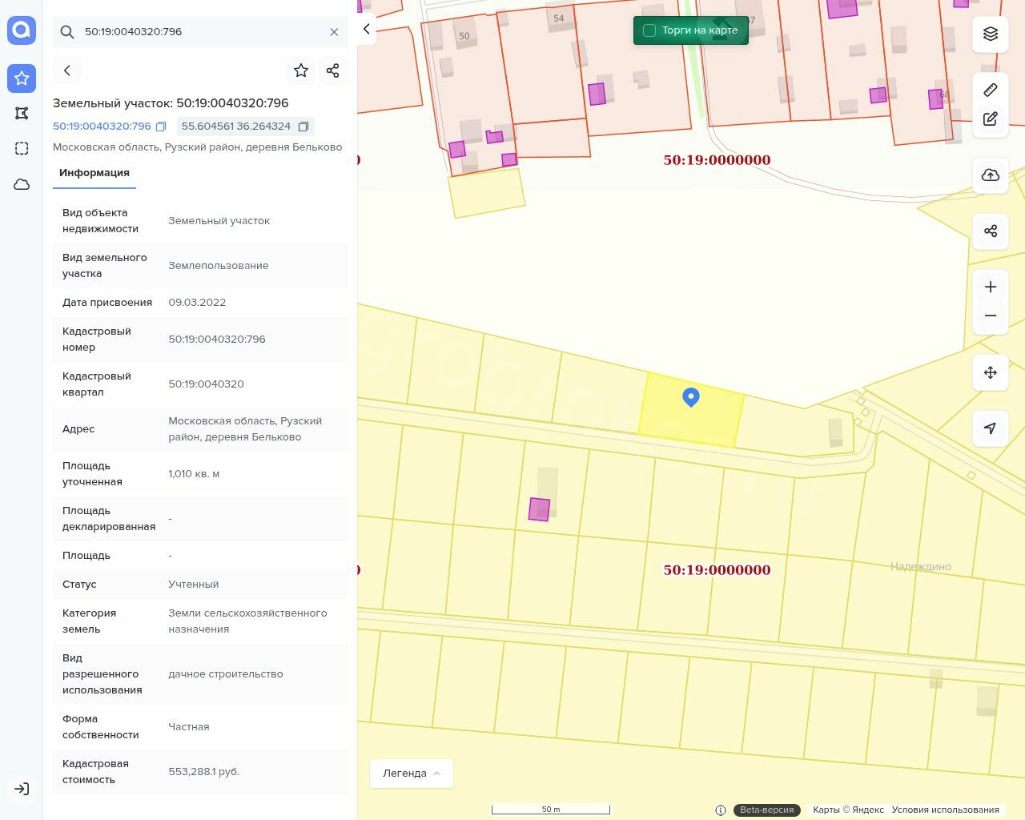Viewport: 1025px width, 820px height.
Task: Enable the Торги на карте checkbox
Action: [649, 30]
